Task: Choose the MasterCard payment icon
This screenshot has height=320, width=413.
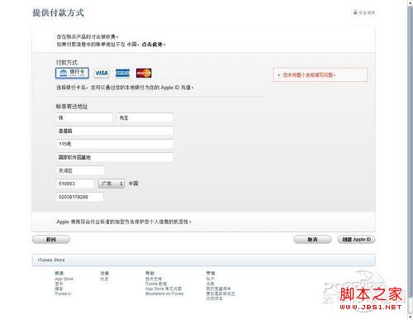Action: [x=144, y=73]
